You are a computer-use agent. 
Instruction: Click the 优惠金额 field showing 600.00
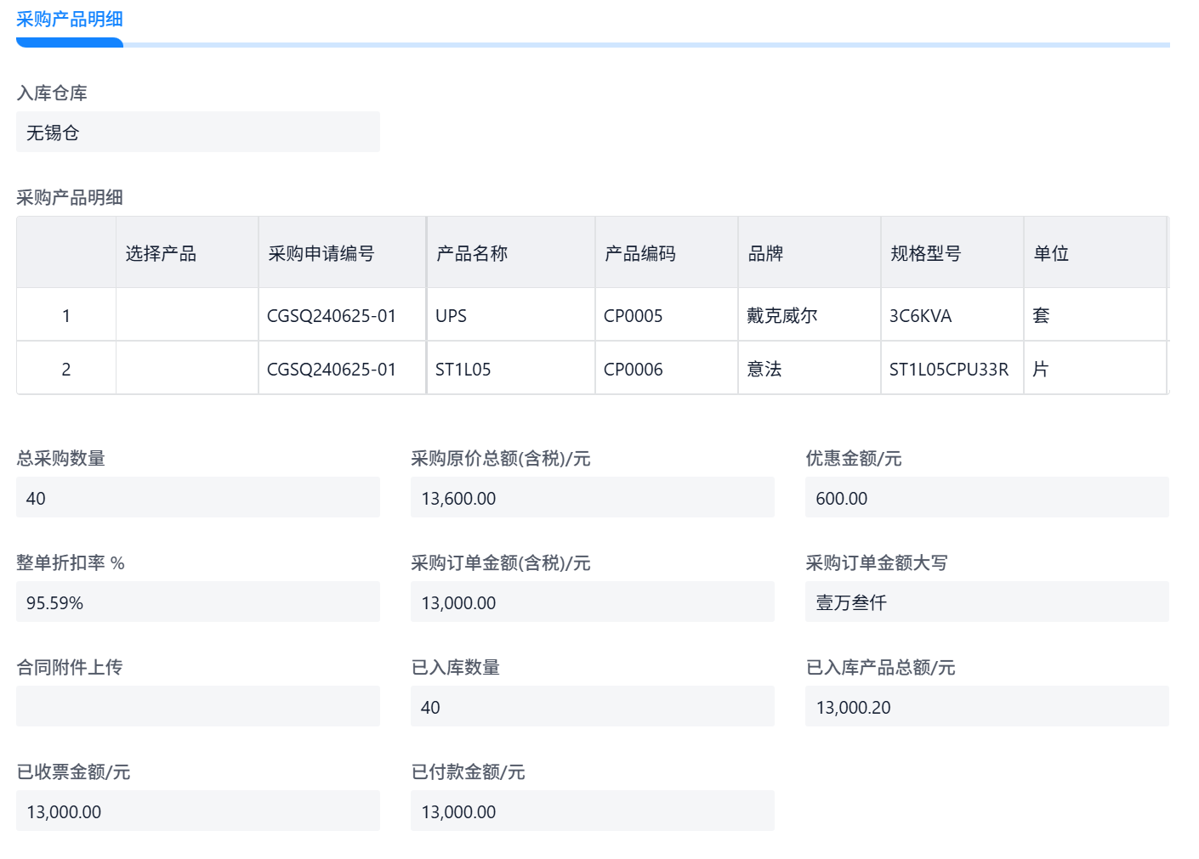(x=986, y=498)
